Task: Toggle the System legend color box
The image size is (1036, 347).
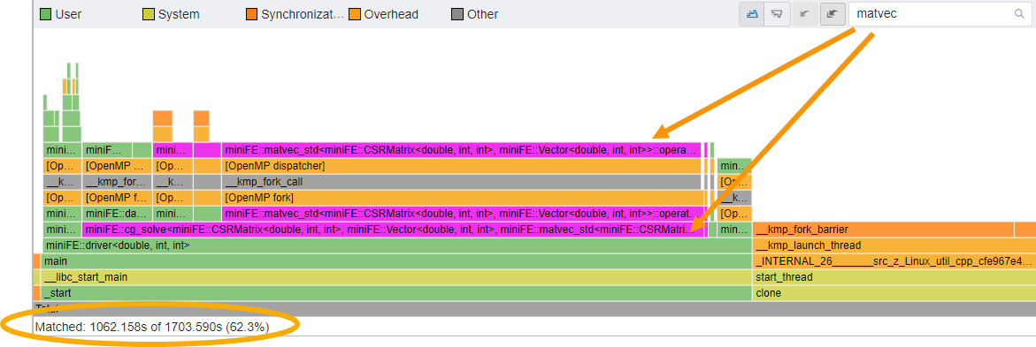Action: [149, 14]
